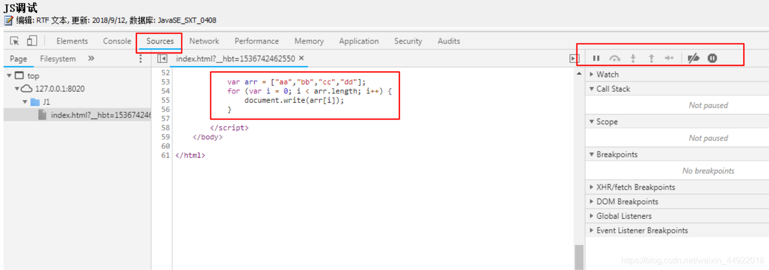Viewport: 769px width, 270px height.
Task: Click the editor scrollbar up arrow
Action: click(579, 74)
